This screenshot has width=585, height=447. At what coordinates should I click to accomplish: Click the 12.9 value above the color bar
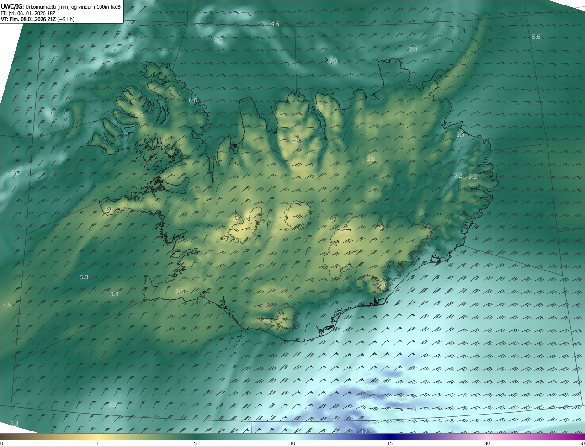point(367,431)
